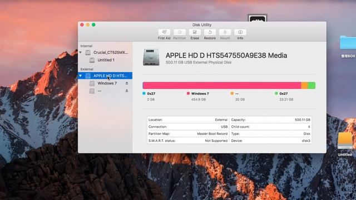
Task: Click the Crucial disk drive icon
Action: [x=88, y=53]
